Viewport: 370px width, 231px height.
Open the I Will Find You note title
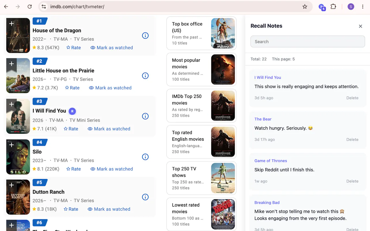tap(268, 77)
